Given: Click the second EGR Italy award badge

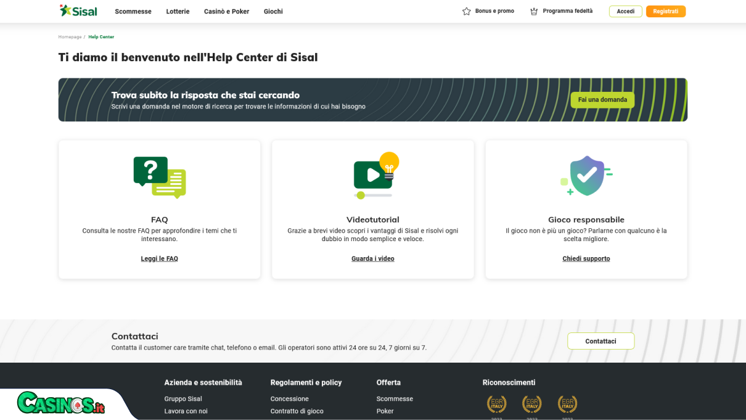Looking at the screenshot, I should pos(532,404).
